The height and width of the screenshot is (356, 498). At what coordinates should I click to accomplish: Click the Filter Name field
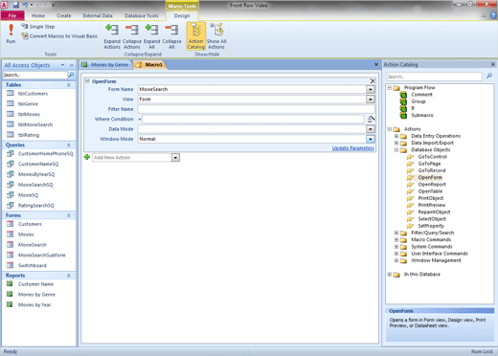point(256,109)
